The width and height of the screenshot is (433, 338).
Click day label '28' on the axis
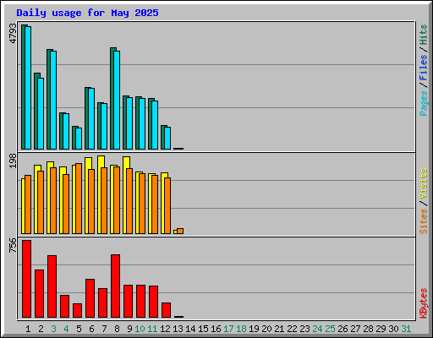(x=368, y=329)
